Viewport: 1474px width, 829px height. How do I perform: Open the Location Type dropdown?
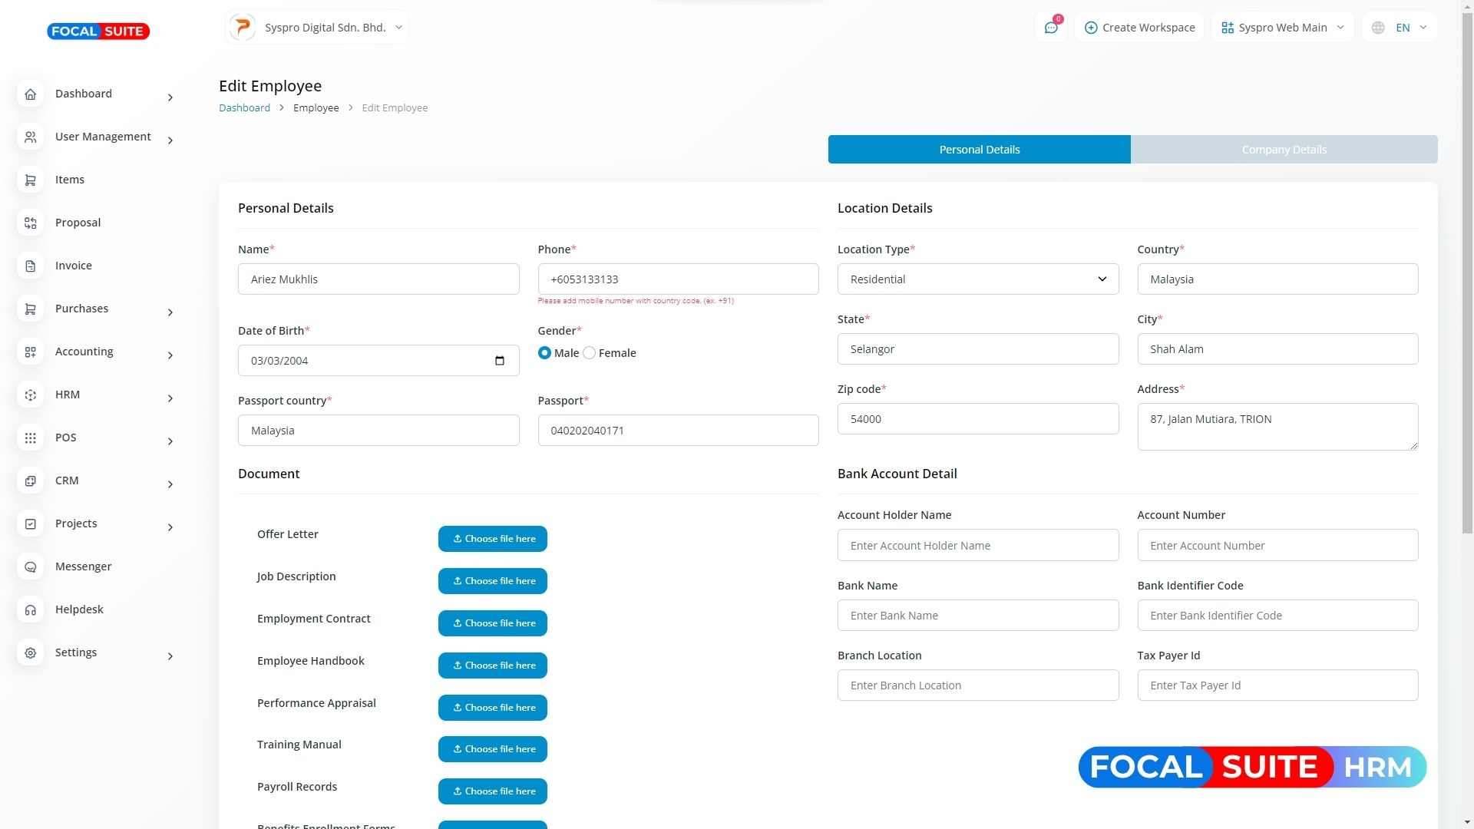pos(977,279)
